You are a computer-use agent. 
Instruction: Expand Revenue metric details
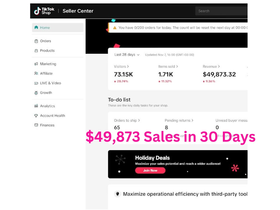click(211, 66)
